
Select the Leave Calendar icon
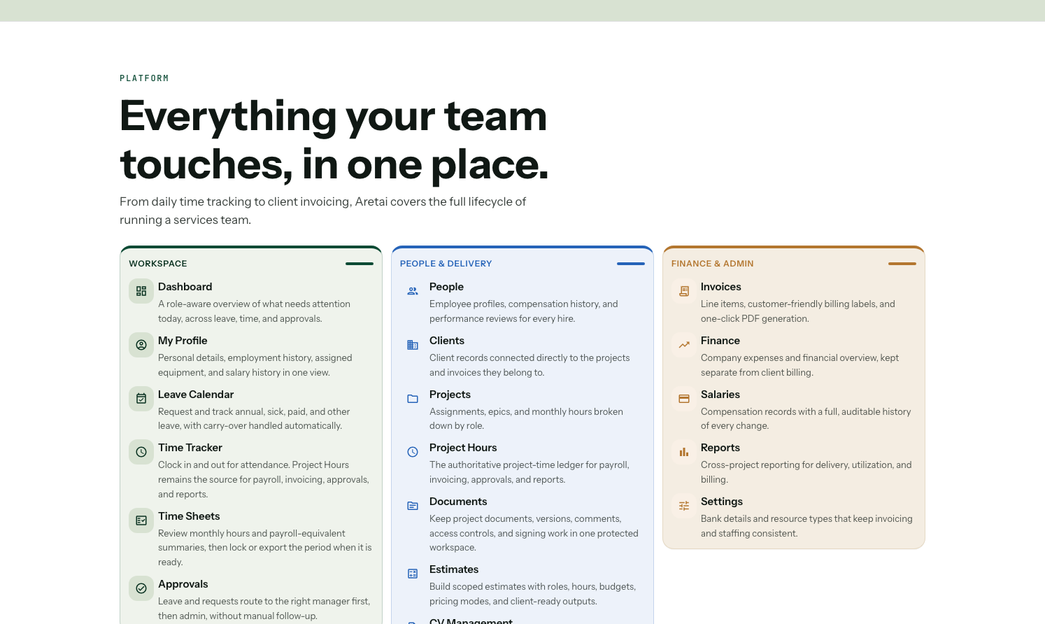tap(141, 399)
